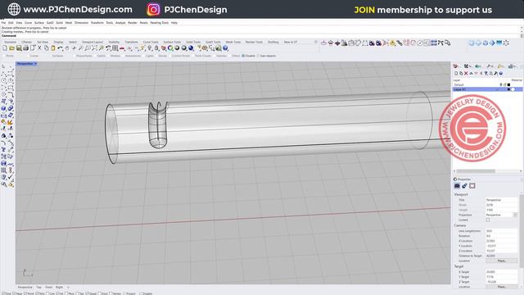This screenshot has height=295, width=524.
Task: Click the diamond gem icon in top-right toolbar
Action: click(x=337, y=43)
